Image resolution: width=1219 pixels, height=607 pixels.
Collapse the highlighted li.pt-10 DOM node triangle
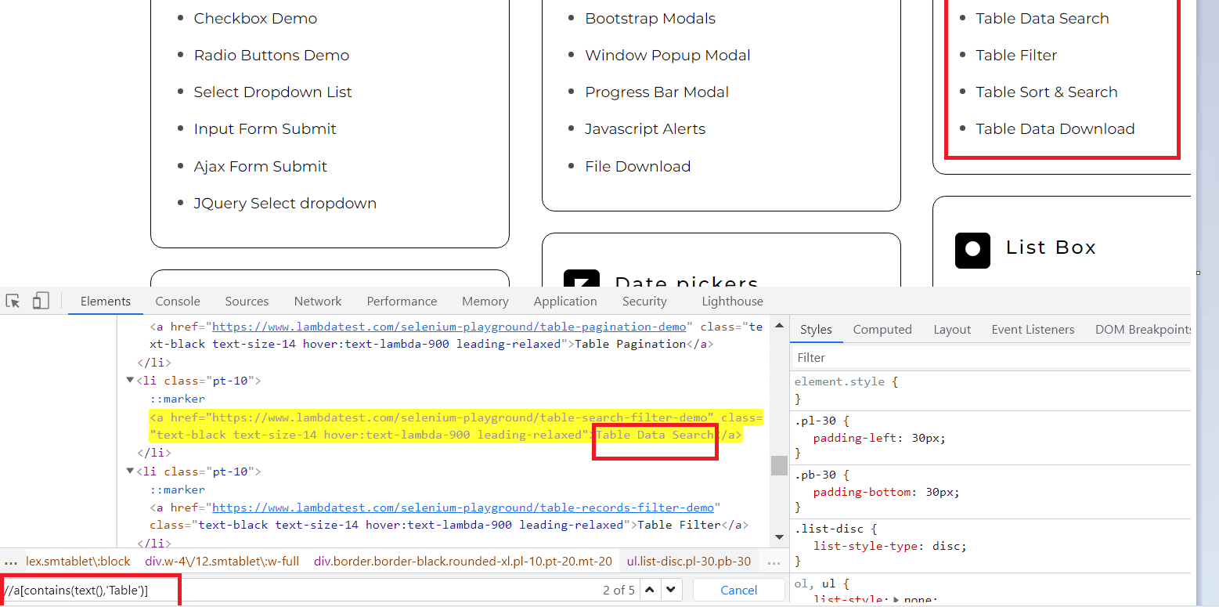tap(130, 380)
